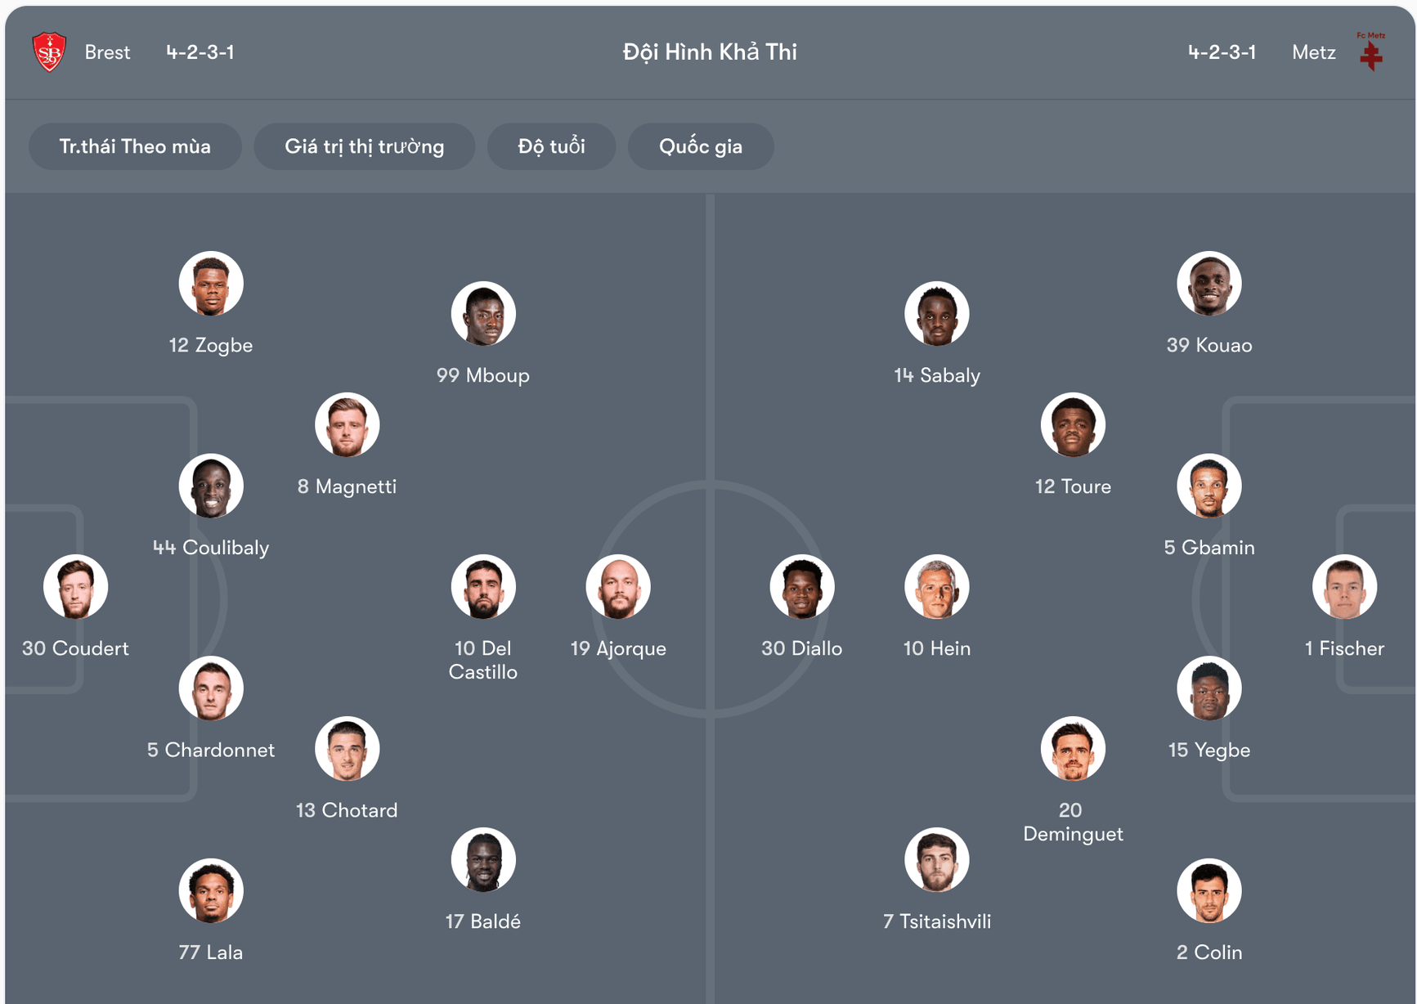Enable the Giá trị thị trường filter
The width and height of the screenshot is (1417, 1004).
point(364,146)
